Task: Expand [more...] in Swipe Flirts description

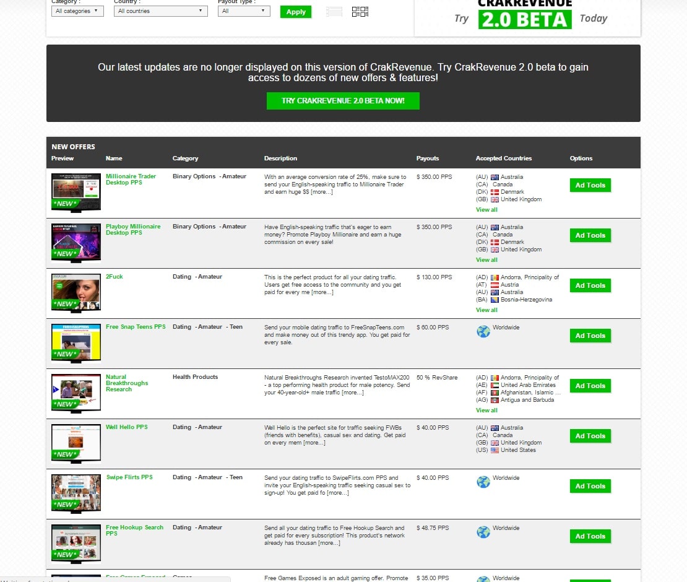Action: click(x=338, y=493)
